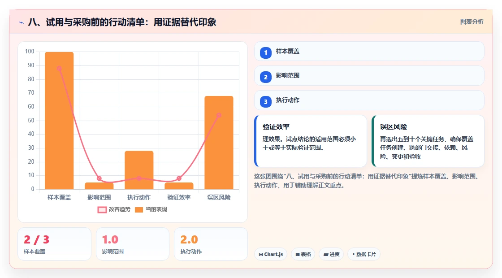Open the 验证效率 card
This screenshot has height=278, width=502.
tap(311, 141)
